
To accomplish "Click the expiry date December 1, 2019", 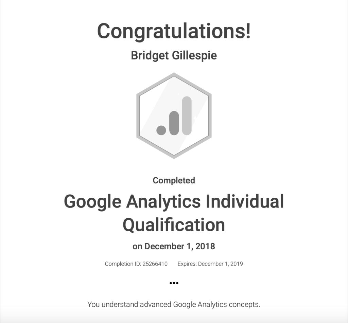I will coord(220,264).
